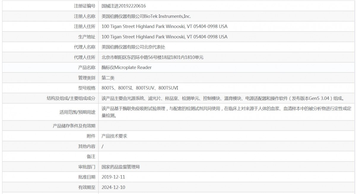Click the 产品储存条件及有效期 label
Image resolution: width=356 pixels, height=194 pixels.
click(74, 126)
